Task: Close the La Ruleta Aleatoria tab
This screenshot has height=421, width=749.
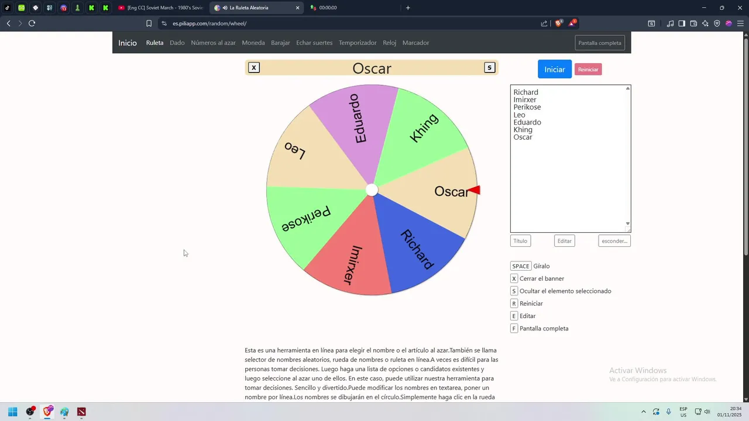Action: pyautogui.click(x=297, y=8)
